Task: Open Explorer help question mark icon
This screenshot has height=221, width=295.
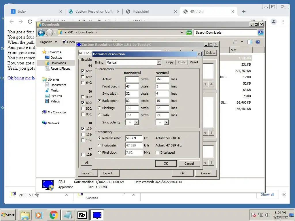Action: [258, 42]
